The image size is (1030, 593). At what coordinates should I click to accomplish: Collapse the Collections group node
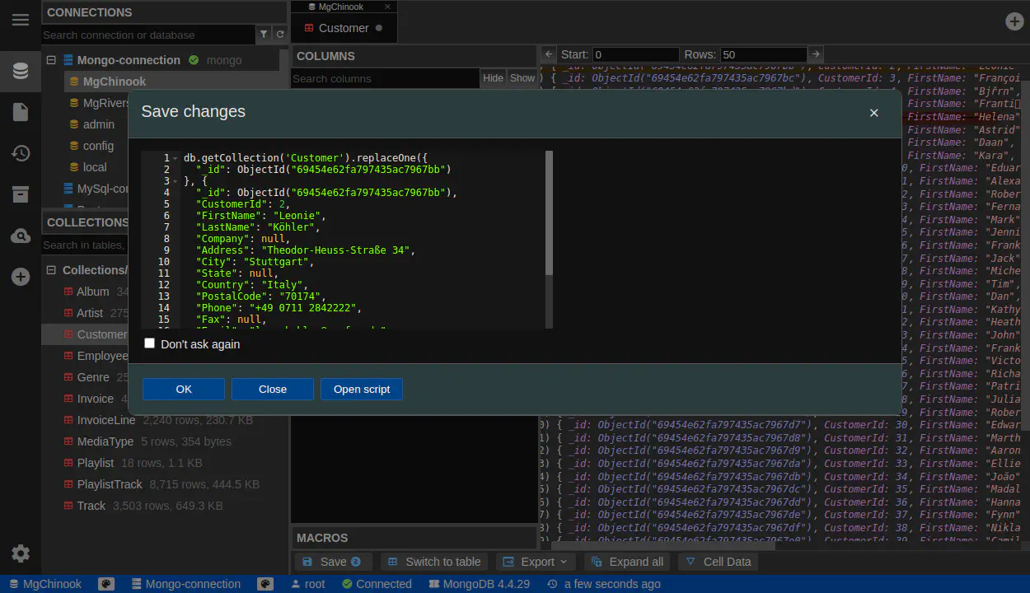tap(51, 270)
